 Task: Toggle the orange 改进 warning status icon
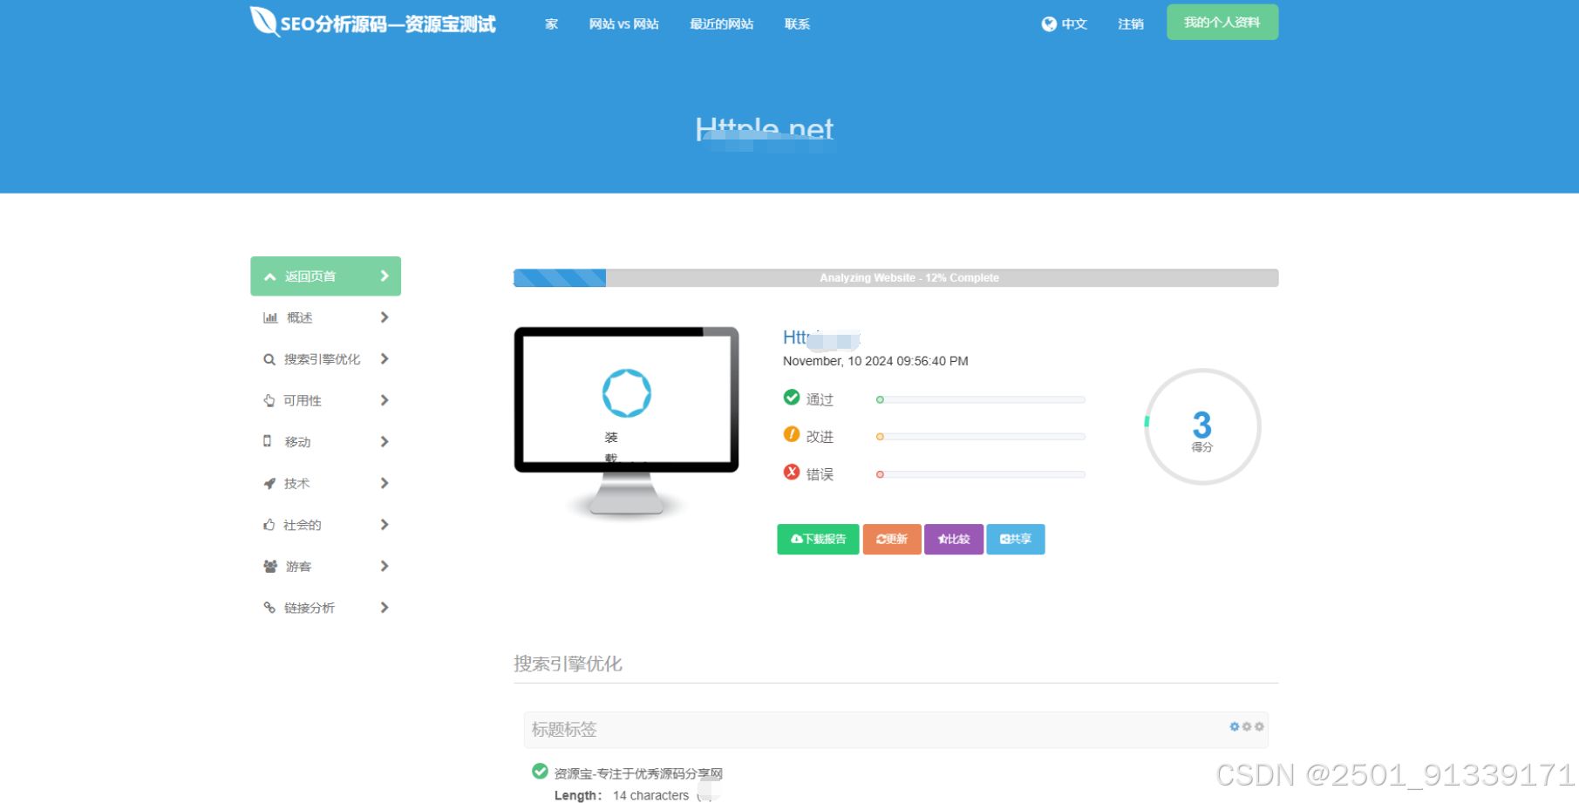[x=791, y=434]
